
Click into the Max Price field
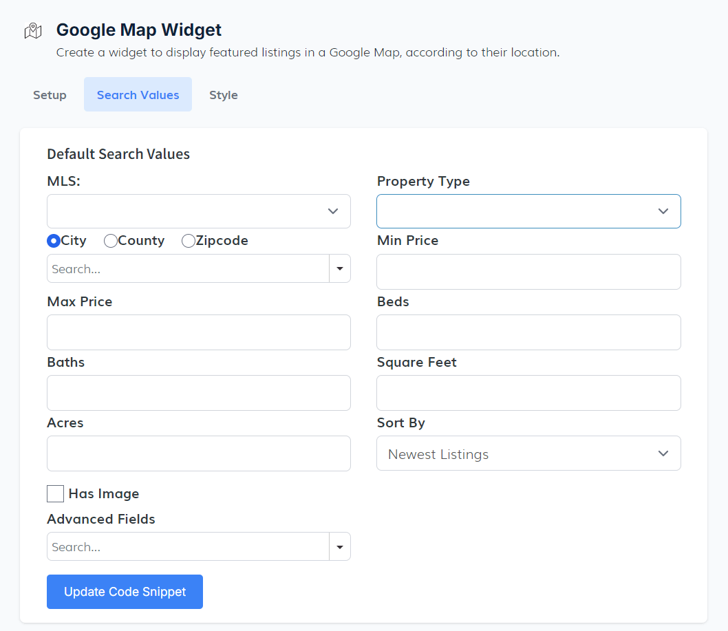point(198,332)
